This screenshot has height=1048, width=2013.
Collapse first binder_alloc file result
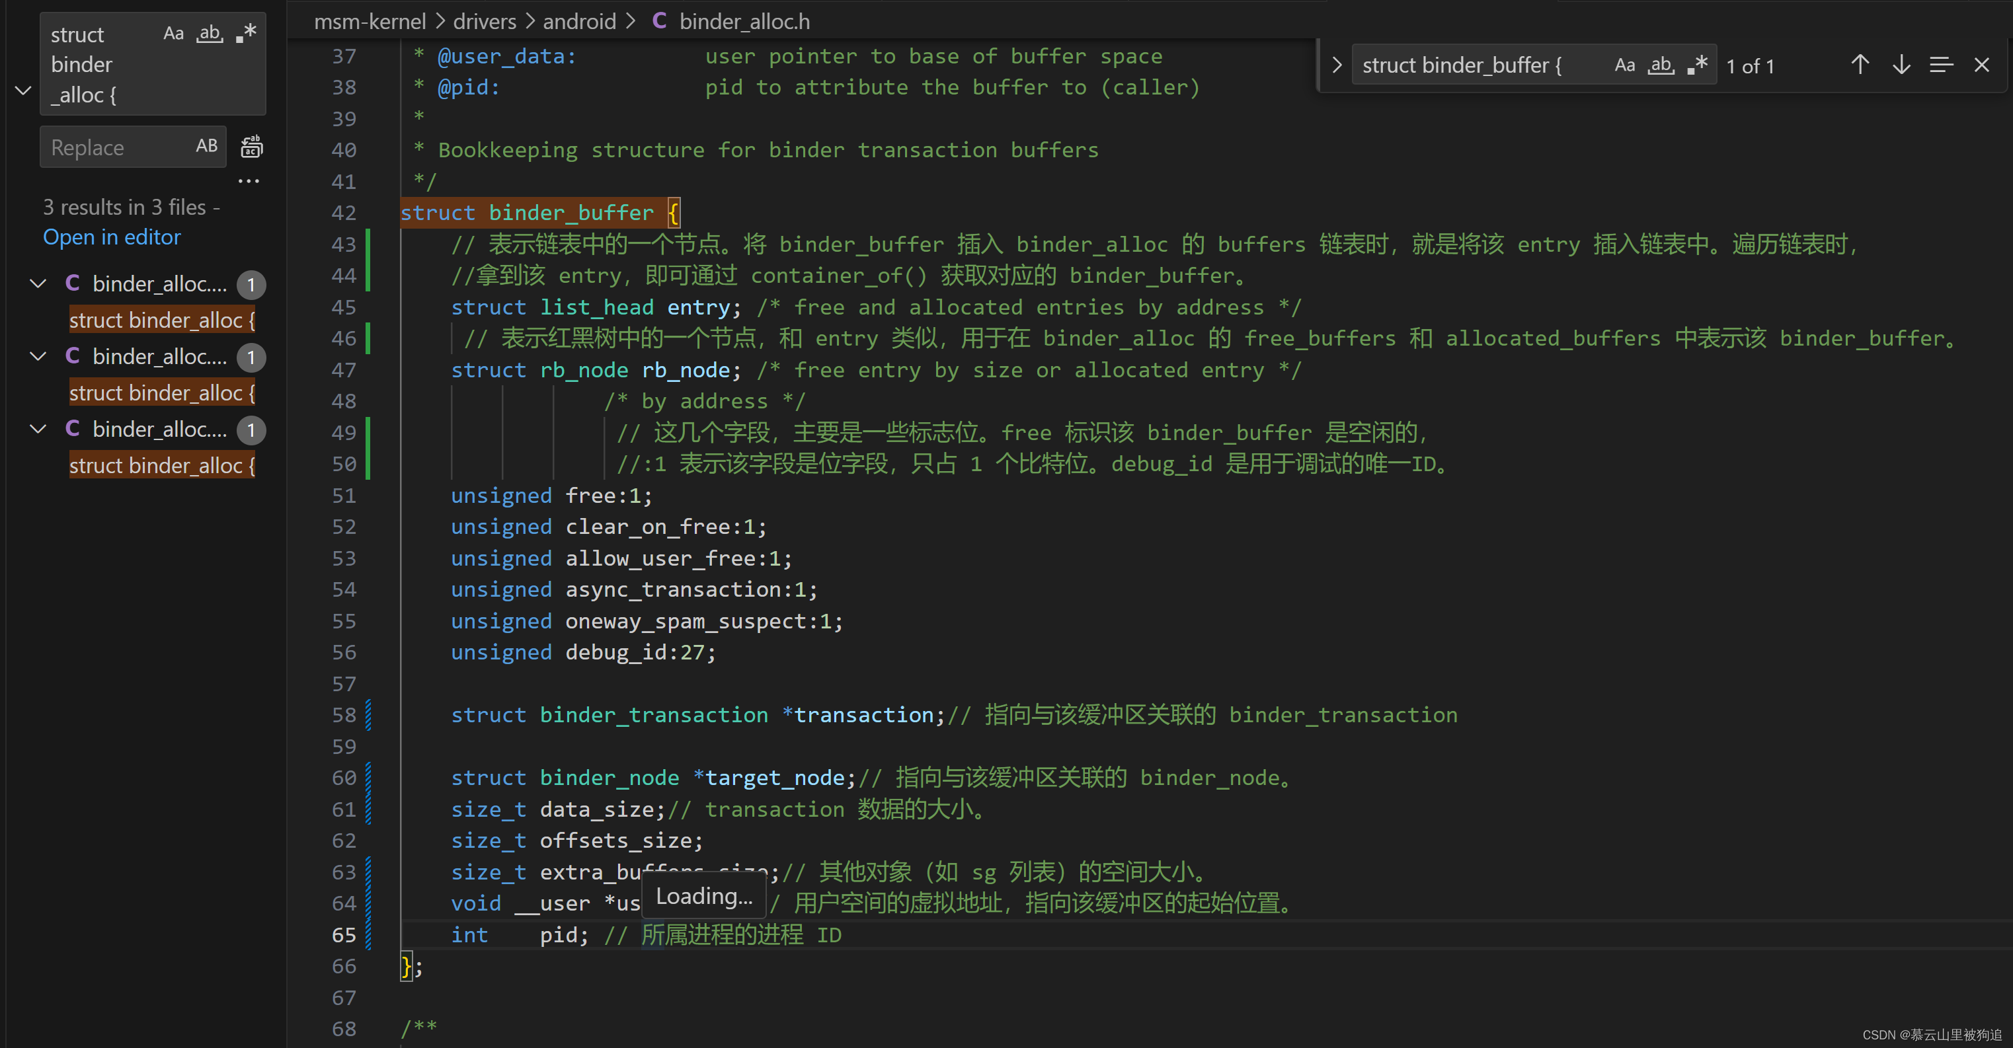(x=38, y=283)
